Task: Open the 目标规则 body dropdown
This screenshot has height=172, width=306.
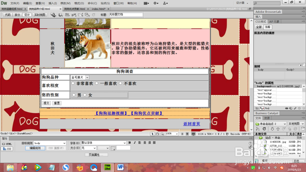Action: (x=50, y=143)
